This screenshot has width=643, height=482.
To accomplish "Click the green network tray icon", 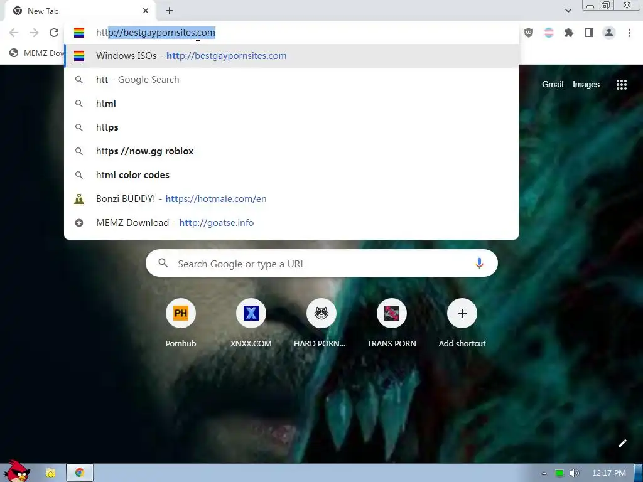I will pos(559,473).
